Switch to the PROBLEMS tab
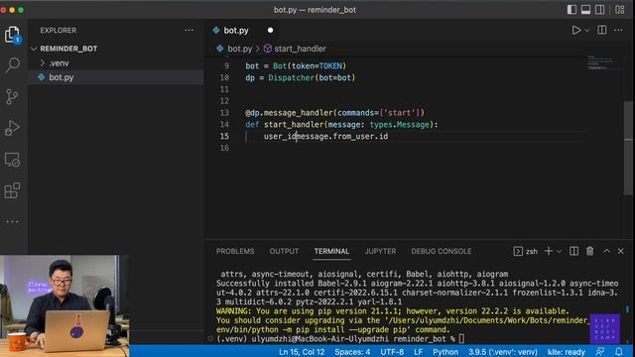 tap(235, 251)
